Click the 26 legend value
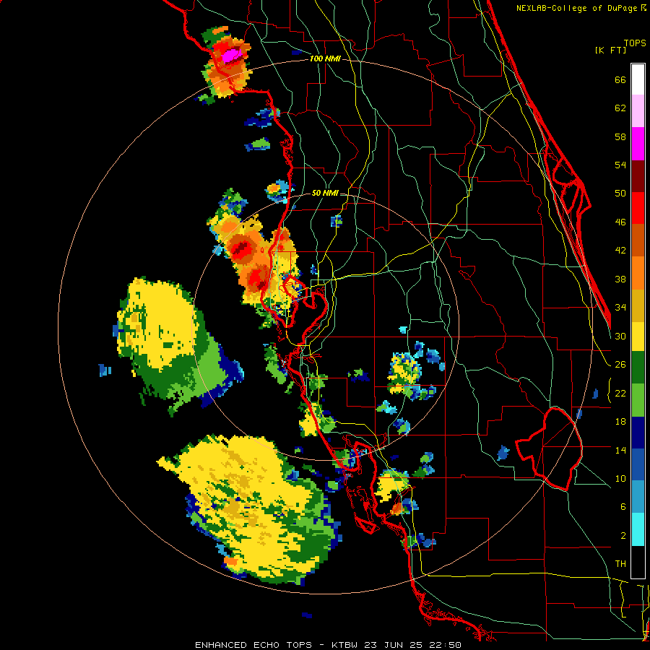Screen dimensions: 650x650 [620, 365]
